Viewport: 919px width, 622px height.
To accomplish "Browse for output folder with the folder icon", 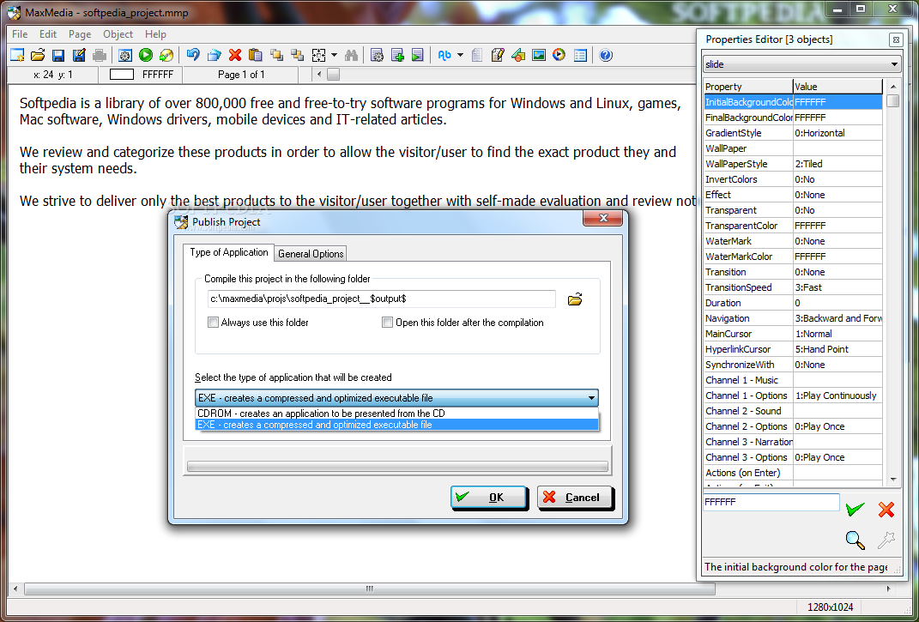I will [x=575, y=299].
